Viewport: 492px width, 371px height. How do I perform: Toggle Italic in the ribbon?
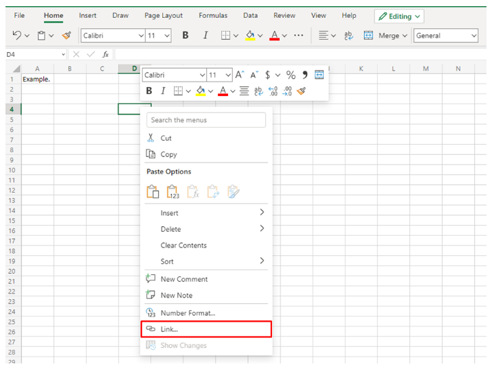[x=205, y=36]
